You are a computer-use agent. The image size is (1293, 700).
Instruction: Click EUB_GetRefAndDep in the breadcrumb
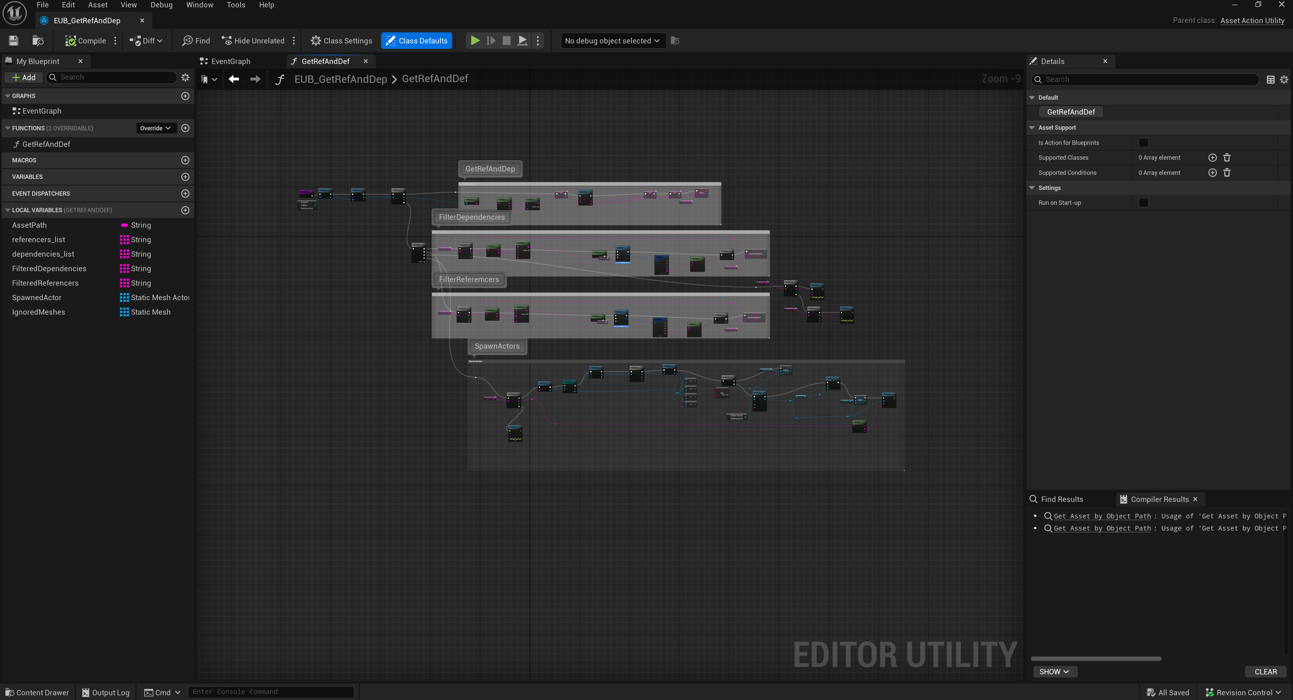[x=340, y=79]
